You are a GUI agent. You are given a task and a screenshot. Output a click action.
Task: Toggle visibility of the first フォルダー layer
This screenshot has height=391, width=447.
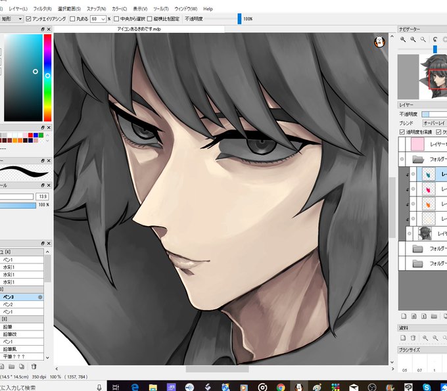pyautogui.click(x=402, y=159)
